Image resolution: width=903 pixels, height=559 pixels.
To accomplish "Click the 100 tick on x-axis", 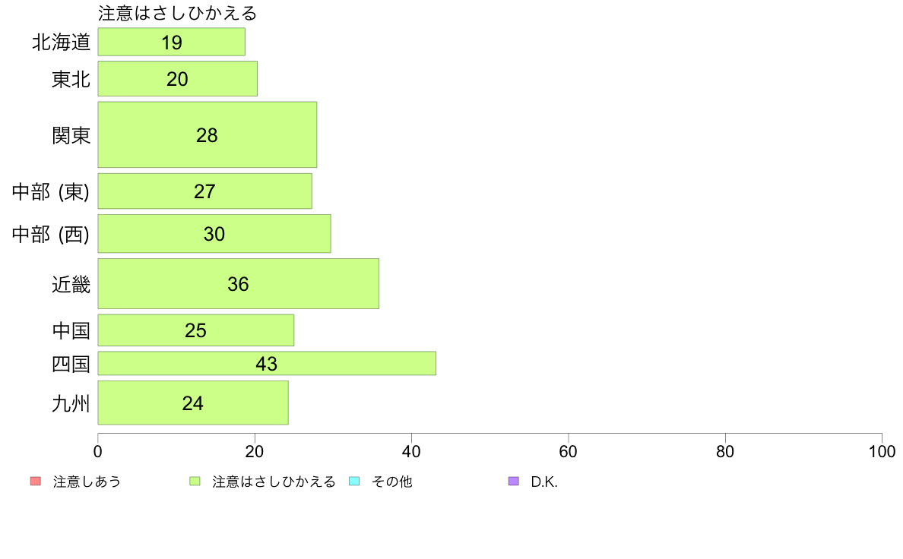I will click(x=882, y=451).
